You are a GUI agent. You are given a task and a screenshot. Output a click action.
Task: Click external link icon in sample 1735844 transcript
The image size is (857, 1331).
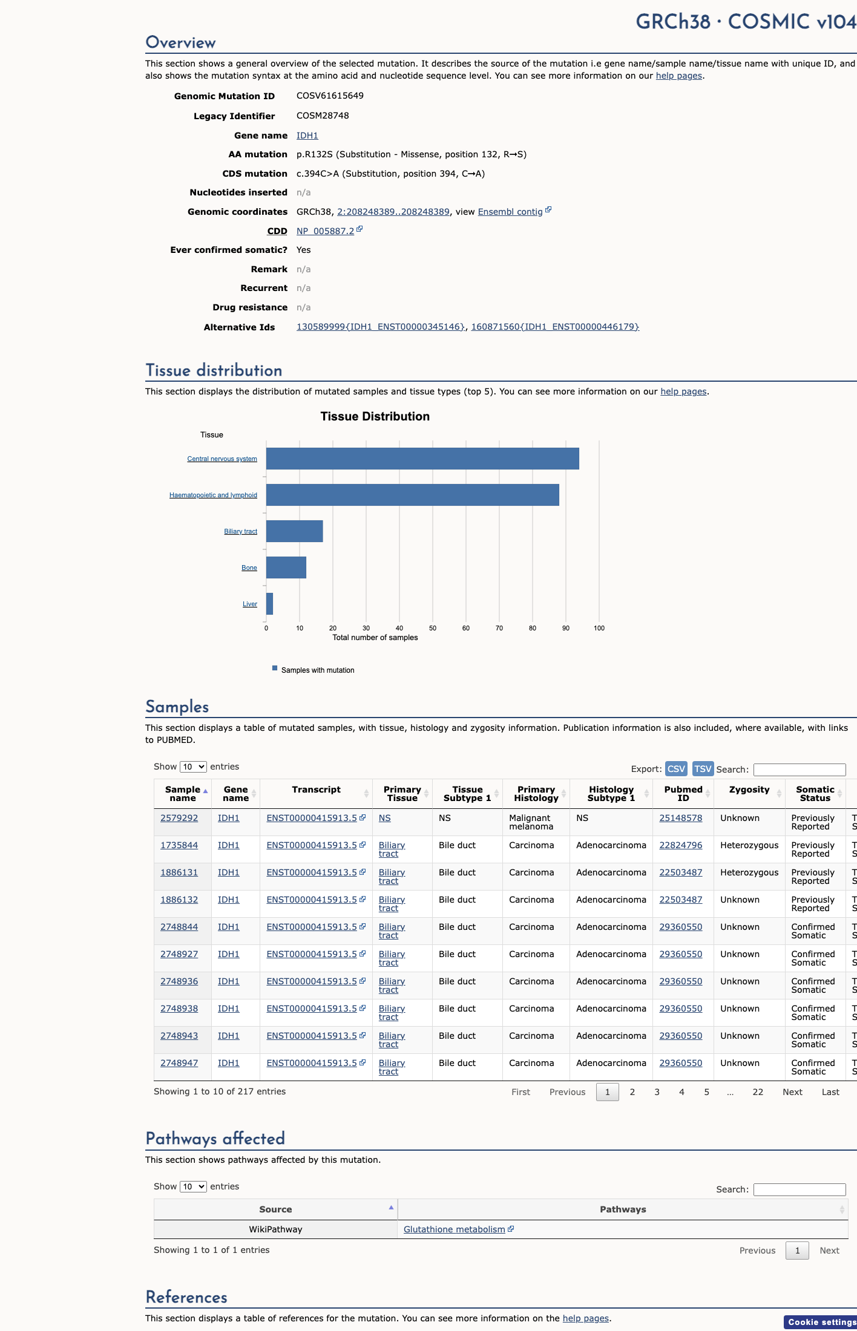(x=363, y=844)
